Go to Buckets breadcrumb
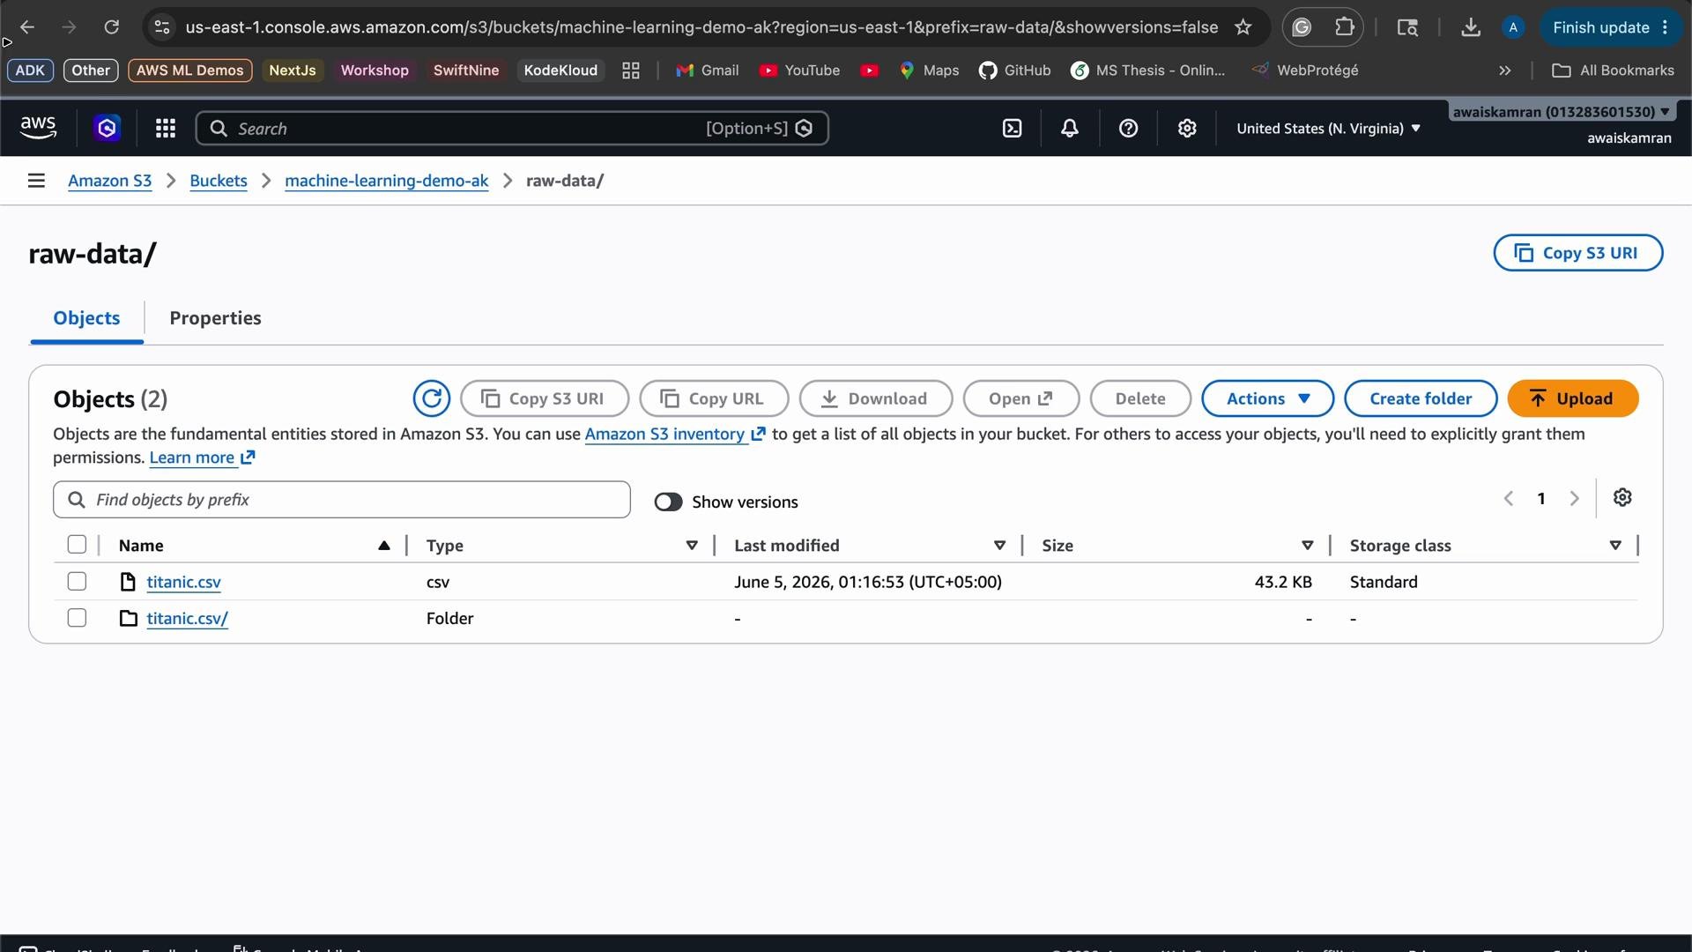1692x952 pixels. [219, 181]
